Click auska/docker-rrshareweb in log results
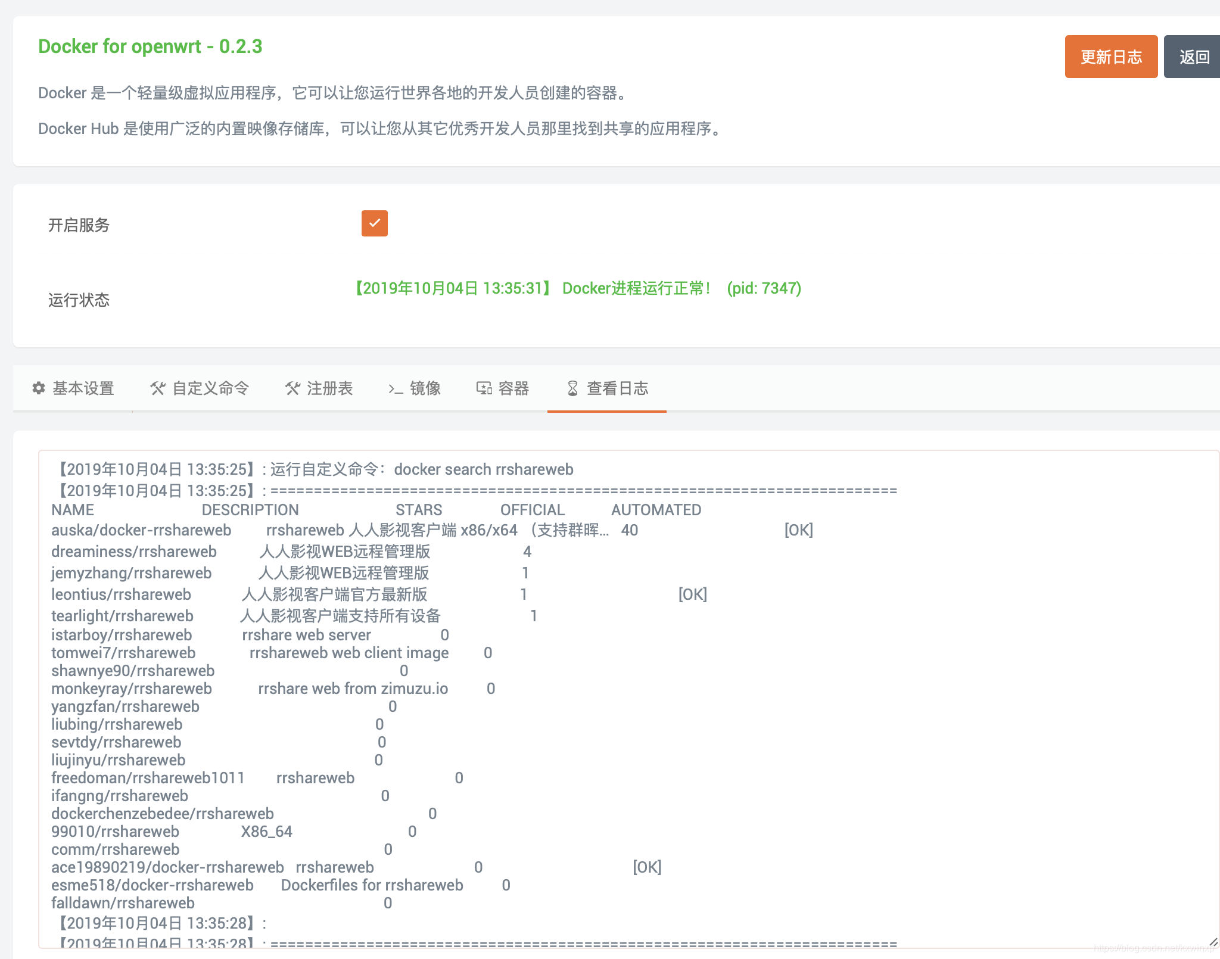 coord(141,530)
